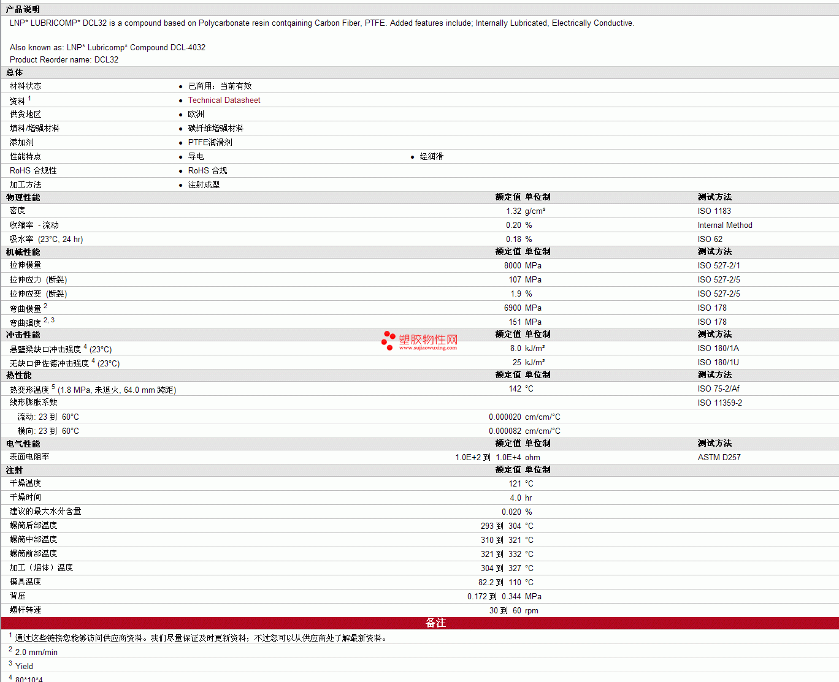Select the 螺杆转速 row label

coord(26,610)
